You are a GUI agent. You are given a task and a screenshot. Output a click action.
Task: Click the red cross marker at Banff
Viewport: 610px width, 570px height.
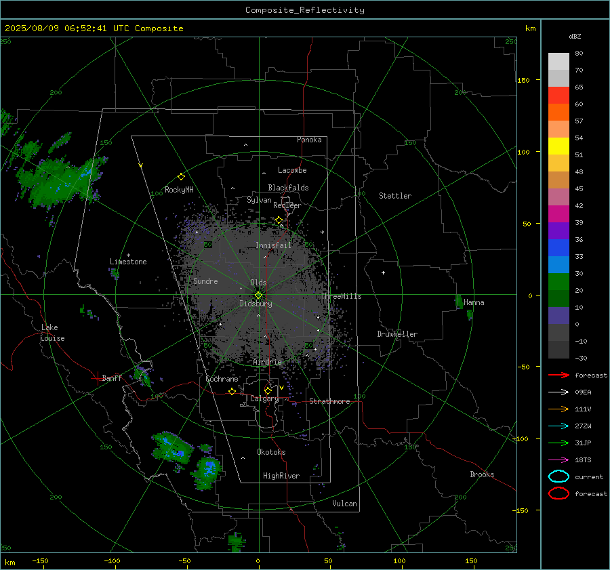click(96, 378)
